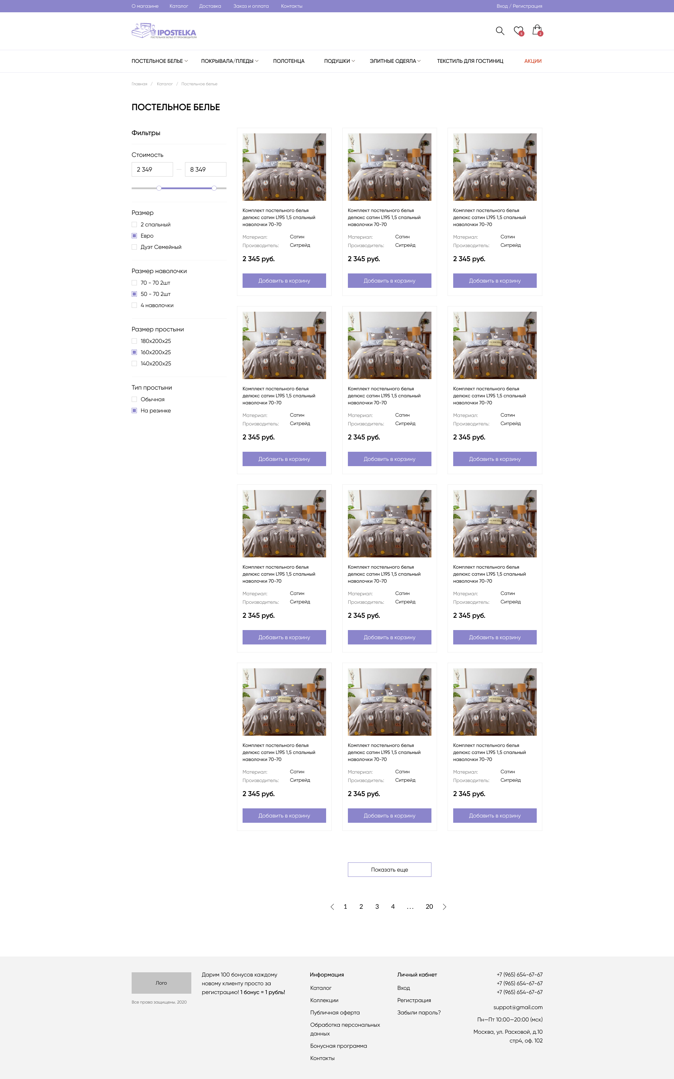Viewport: 674px width, 1079px height.
Task: Focus the minimum price field '2 349'
Action: coord(152,169)
